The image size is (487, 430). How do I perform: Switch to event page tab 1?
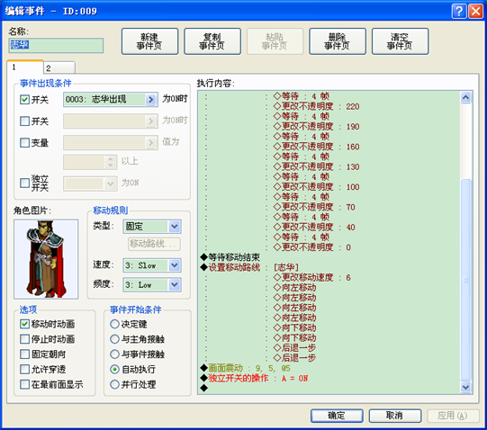pyautogui.click(x=25, y=67)
